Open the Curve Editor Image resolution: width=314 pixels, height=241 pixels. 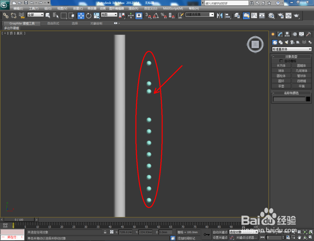[x=254, y=16]
